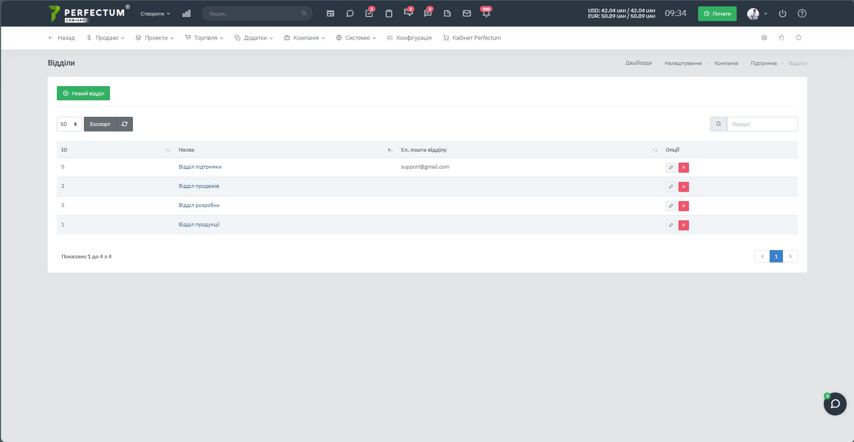Edit the Відділ підтримки row

pyautogui.click(x=671, y=168)
